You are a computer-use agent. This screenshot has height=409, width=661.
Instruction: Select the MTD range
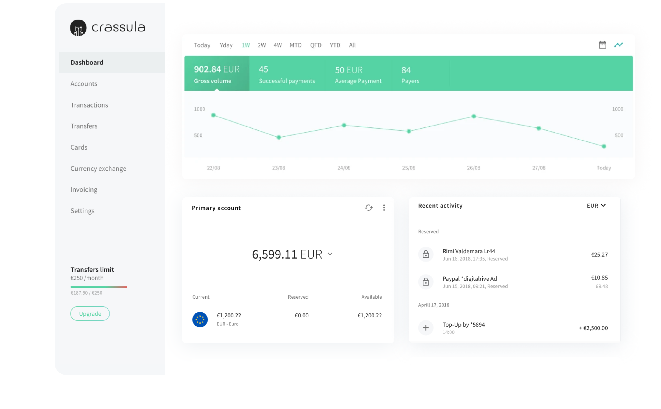point(295,45)
